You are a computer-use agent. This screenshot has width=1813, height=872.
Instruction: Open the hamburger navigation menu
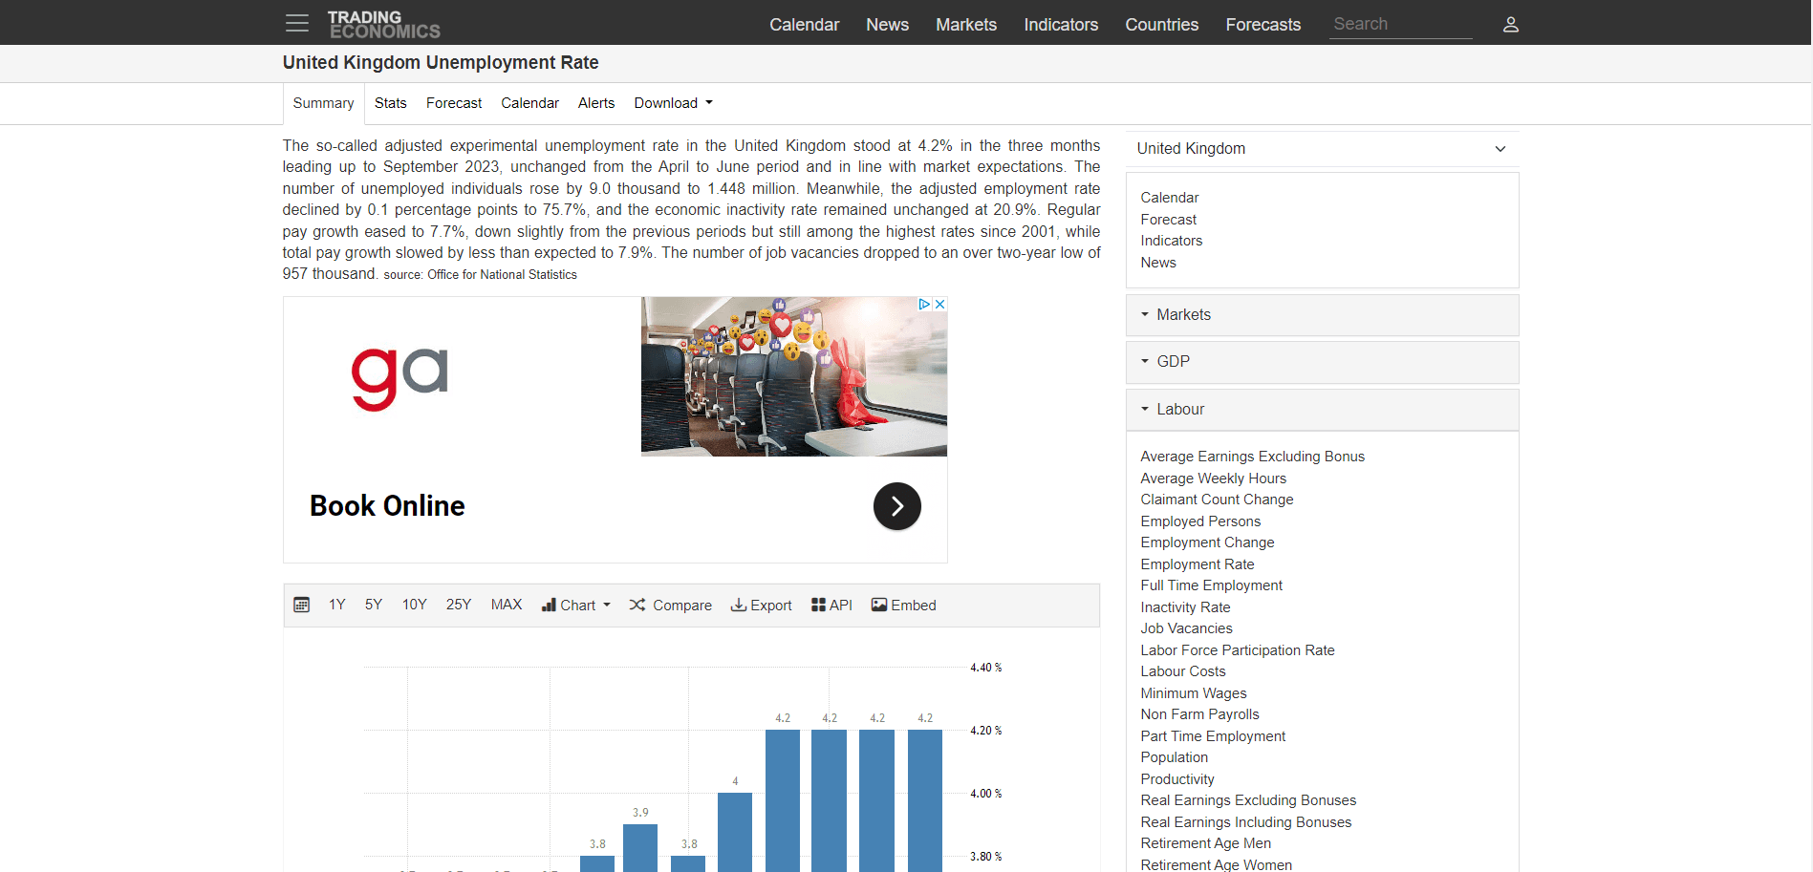coord(297,24)
